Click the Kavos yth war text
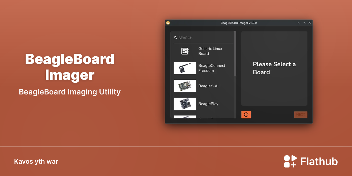Image resolution: width=352 pixels, height=176 pixels. point(36,162)
